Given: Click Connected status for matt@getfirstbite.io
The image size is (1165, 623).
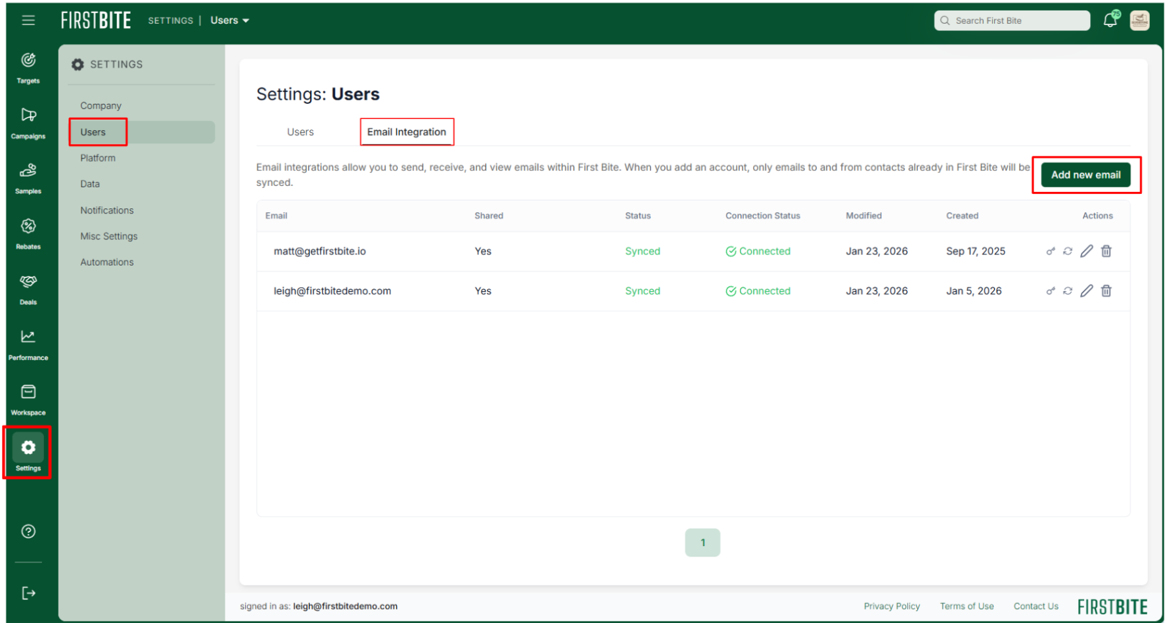Looking at the screenshot, I should (x=758, y=251).
